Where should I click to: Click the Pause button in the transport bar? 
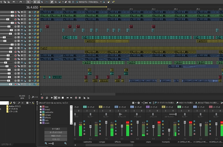(59, 98)
